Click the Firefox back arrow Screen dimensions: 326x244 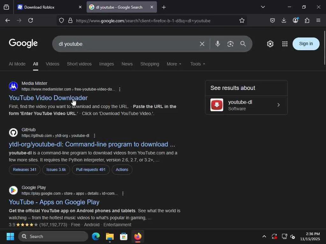pyautogui.click(x=8, y=20)
